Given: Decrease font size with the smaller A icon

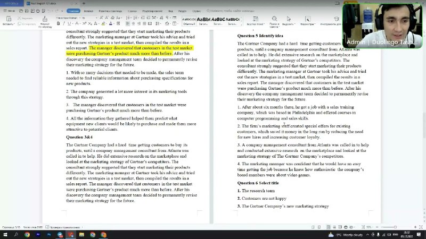Looking at the screenshot, I should (106, 18).
